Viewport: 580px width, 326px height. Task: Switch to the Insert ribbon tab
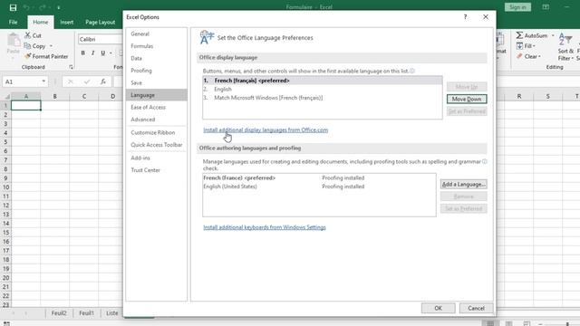[66, 22]
